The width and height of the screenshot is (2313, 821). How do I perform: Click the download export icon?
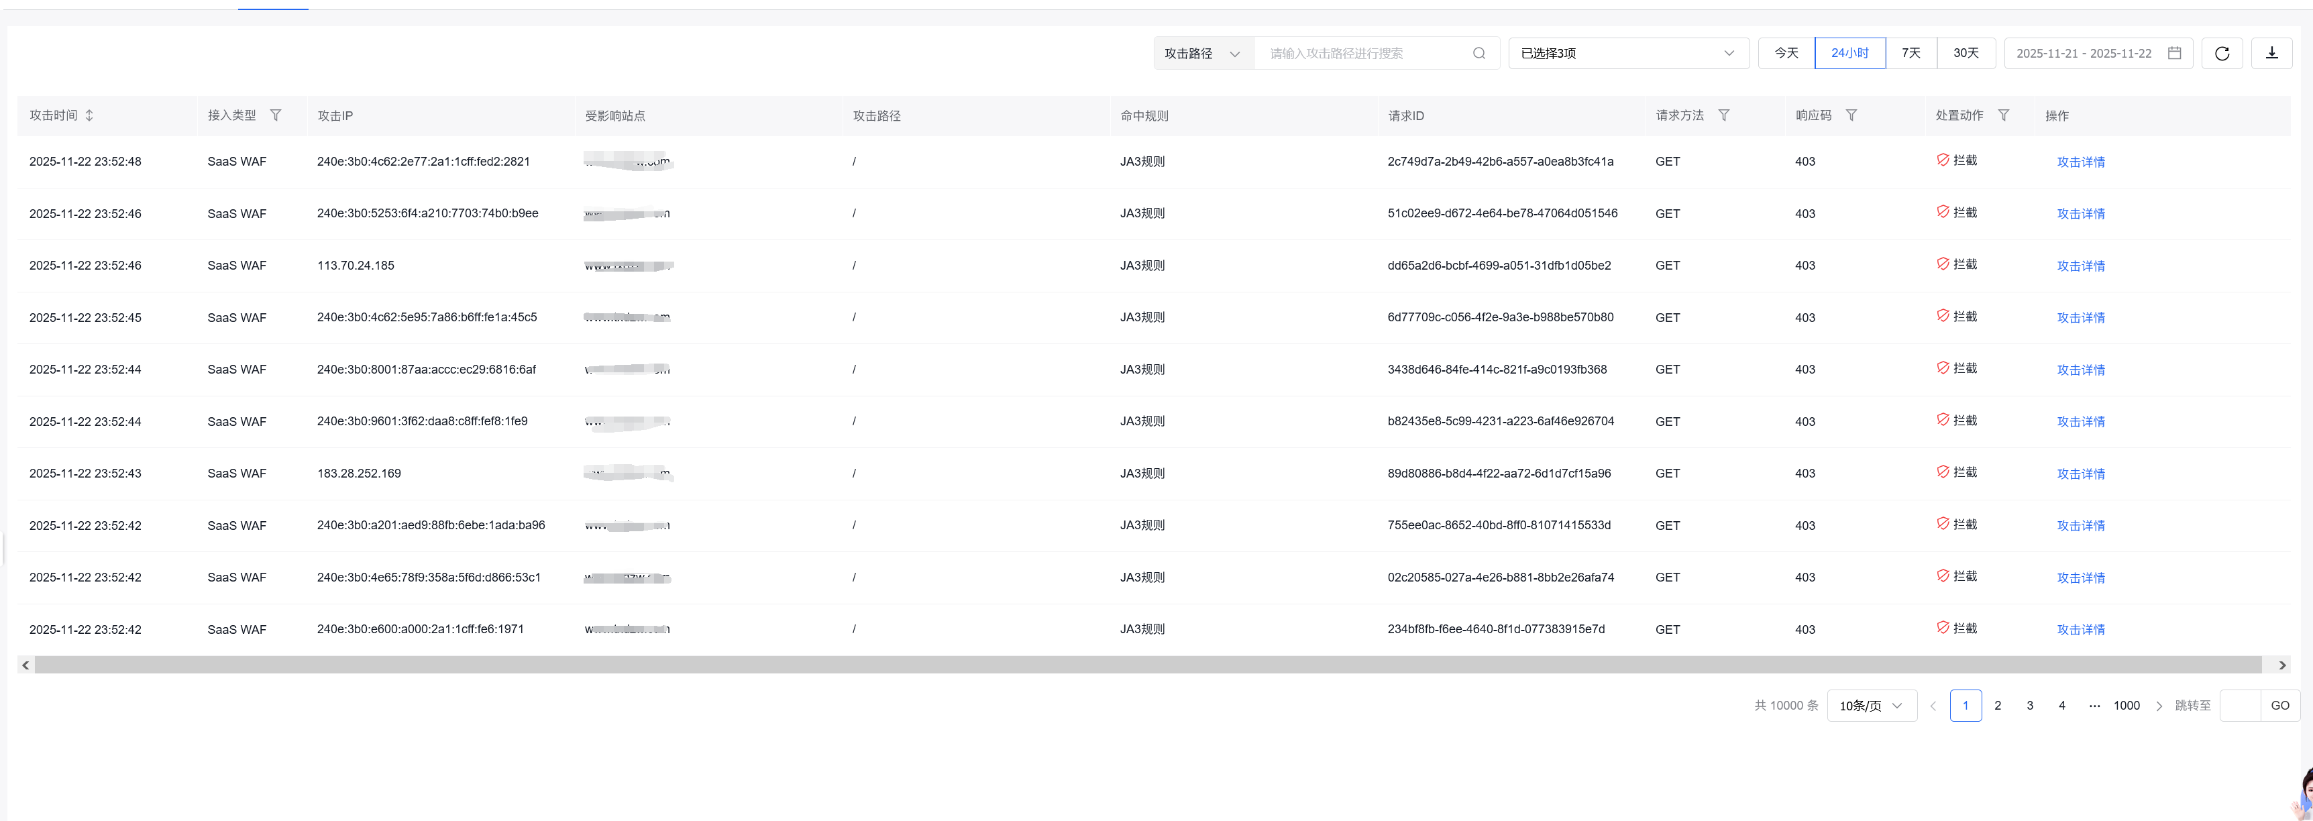[2271, 53]
